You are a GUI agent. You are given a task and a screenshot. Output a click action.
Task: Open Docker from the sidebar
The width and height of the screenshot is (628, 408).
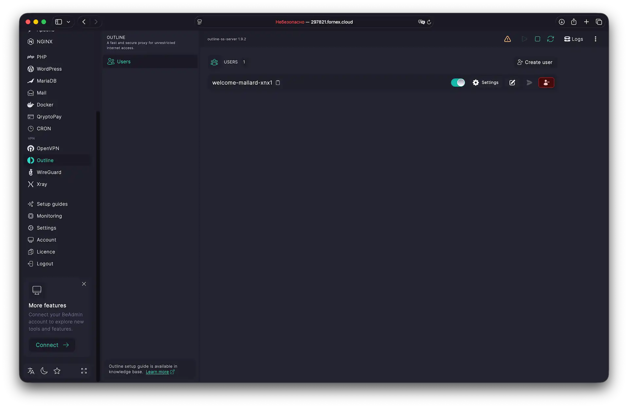click(x=44, y=105)
